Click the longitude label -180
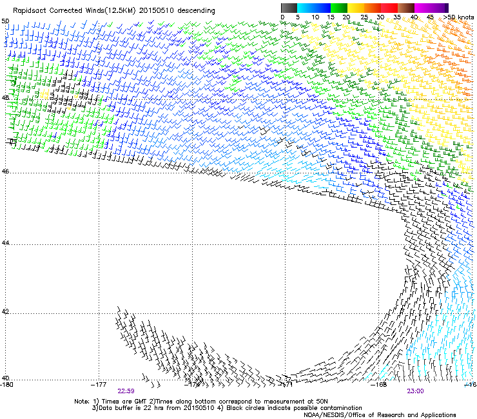 [6, 385]
